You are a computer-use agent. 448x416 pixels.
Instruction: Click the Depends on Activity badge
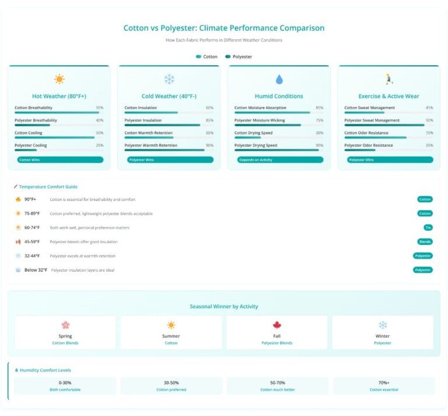tap(279, 160)
